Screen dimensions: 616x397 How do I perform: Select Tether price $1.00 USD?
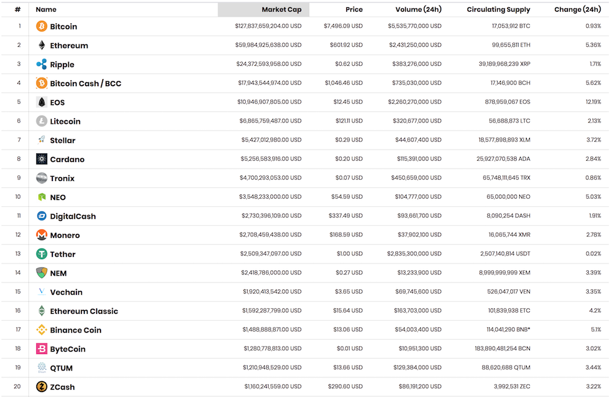click(350, 253)
